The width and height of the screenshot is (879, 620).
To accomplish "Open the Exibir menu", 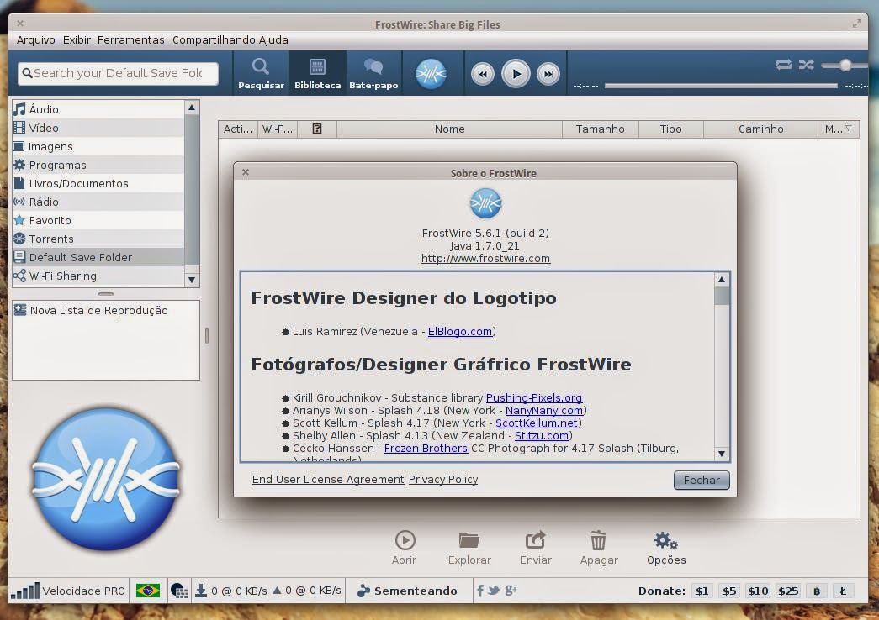I will pyautogui.click(x=77, y=39).
